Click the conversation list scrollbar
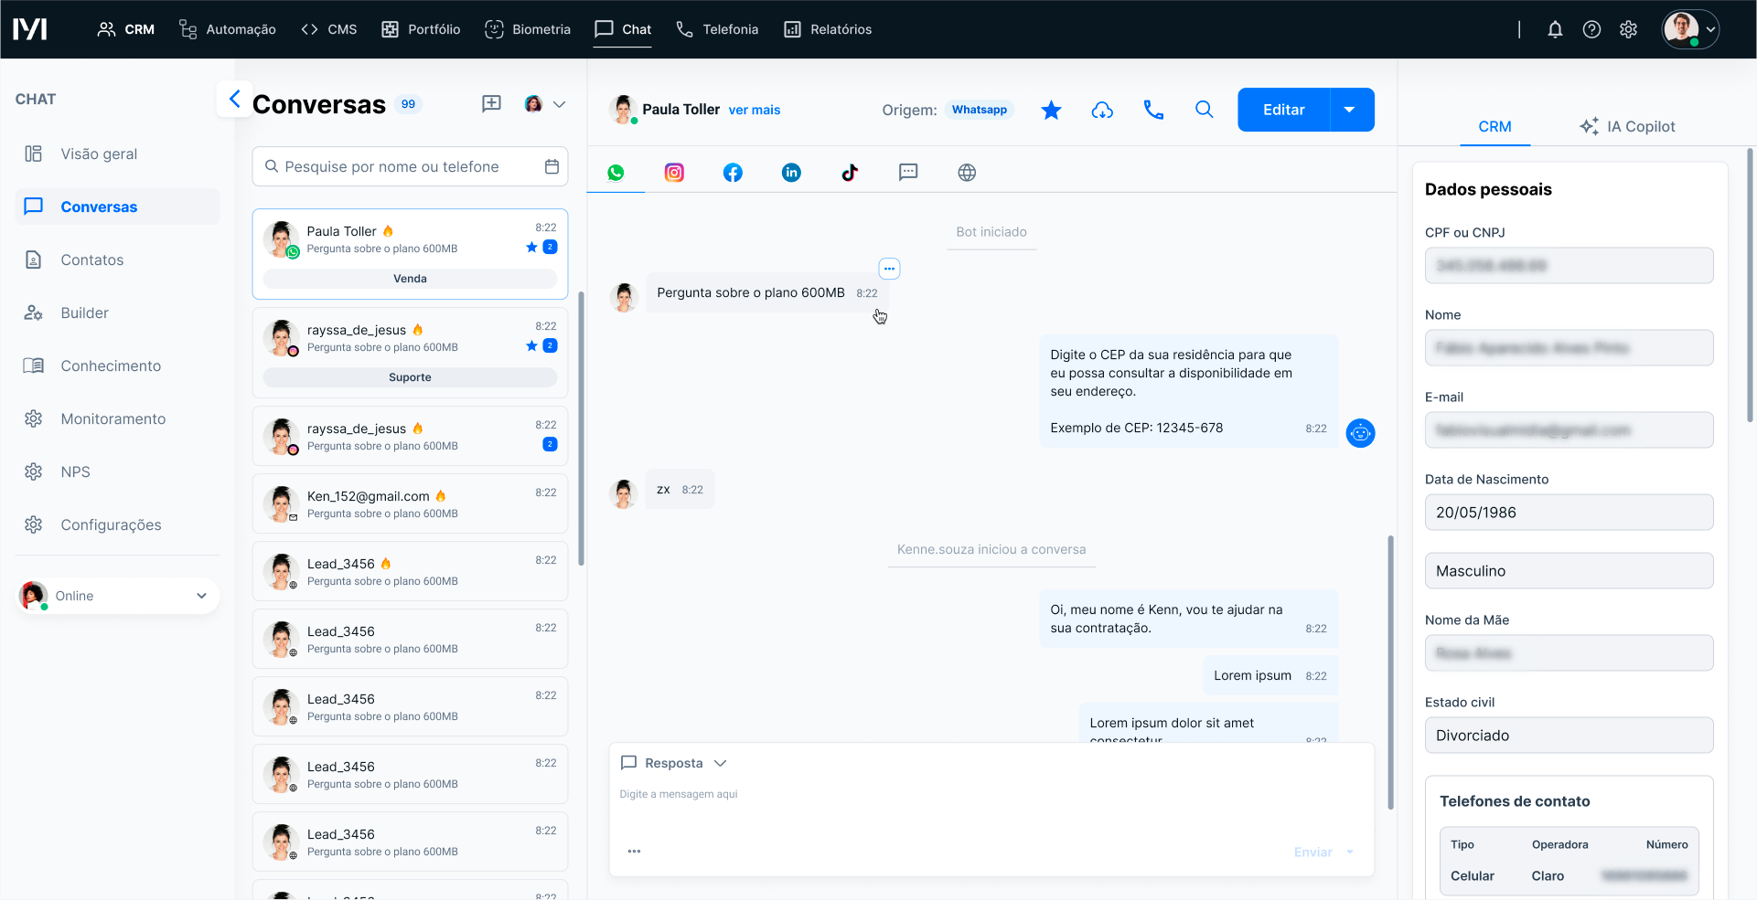Screen dimensions: 1757x900 [x=581, y=428]
